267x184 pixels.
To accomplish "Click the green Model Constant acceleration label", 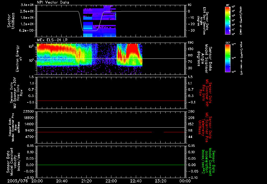I will click(x=208, y=162).
